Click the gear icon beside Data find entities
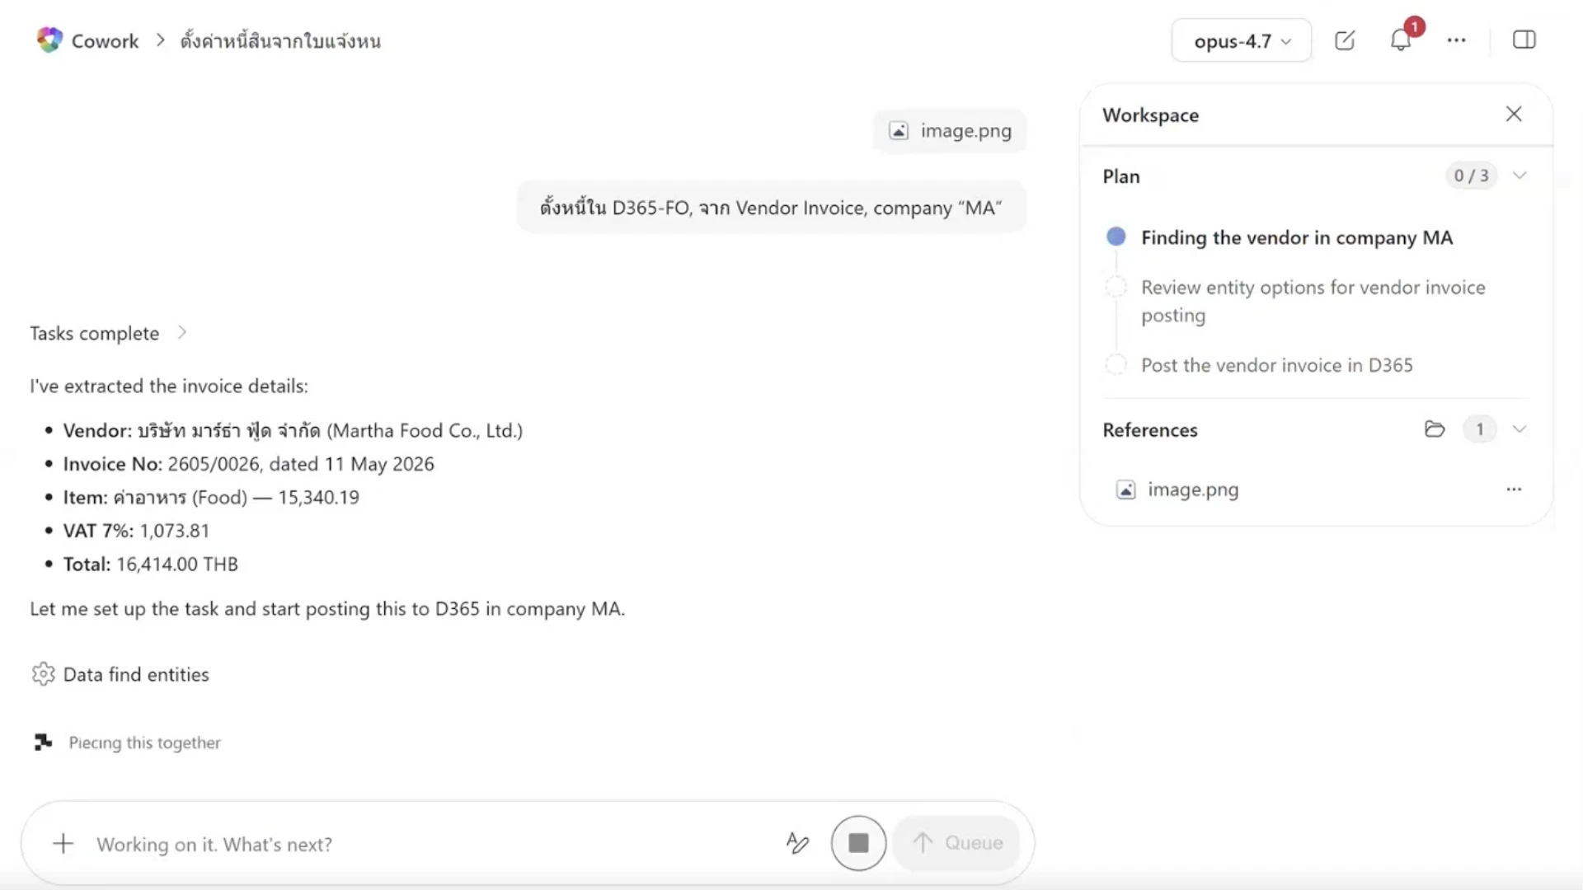1583x890 pixels. [43, 674]
